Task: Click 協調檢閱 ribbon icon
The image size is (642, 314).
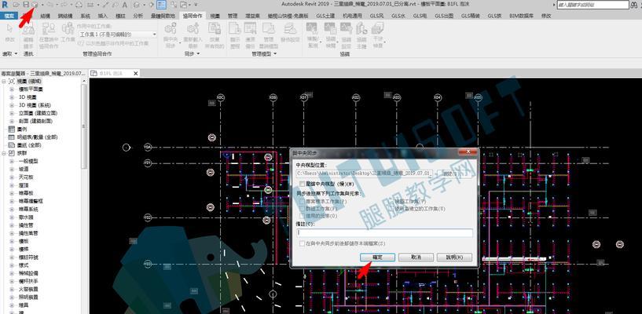Action: pyautogui.click(x=330, y=35)
